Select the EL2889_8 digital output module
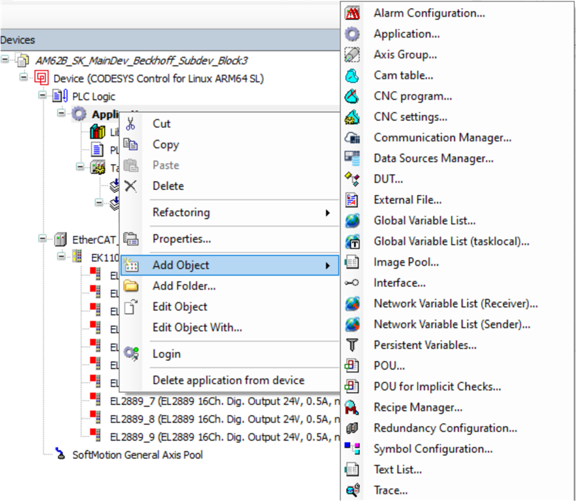 pyautogui.click(x=219, y=418)
